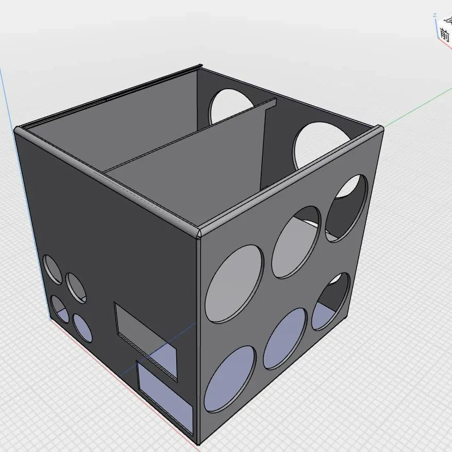Click the front face of the view cube

click(445, 34)
